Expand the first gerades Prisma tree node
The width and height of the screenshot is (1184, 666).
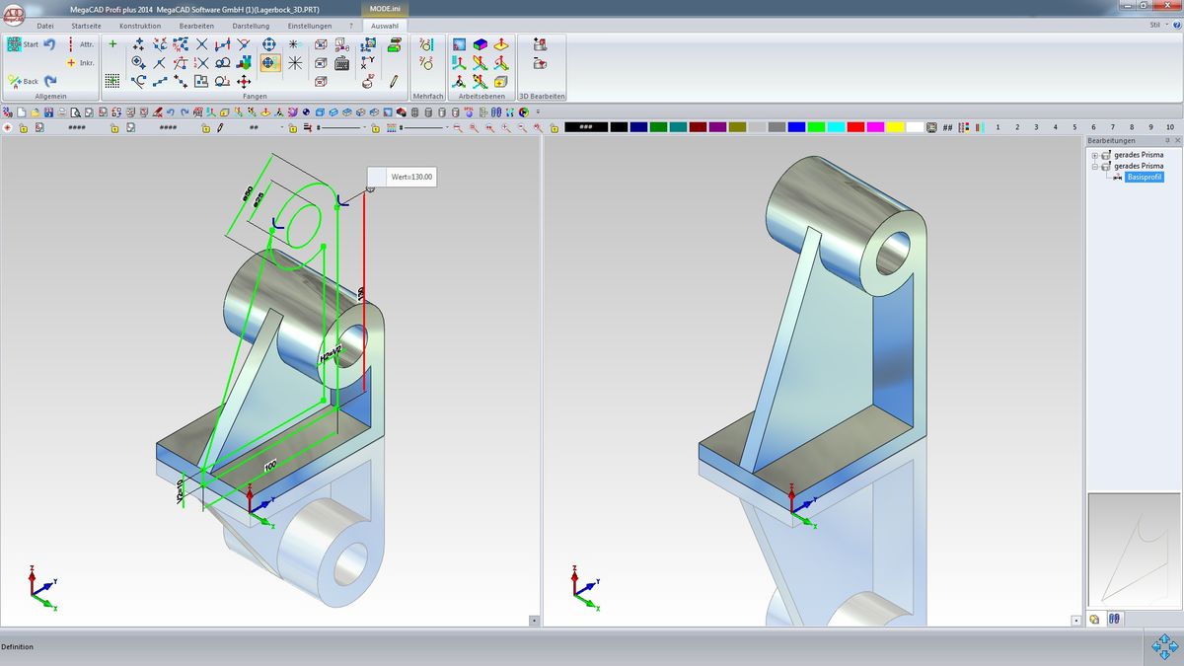(1094, 156)
